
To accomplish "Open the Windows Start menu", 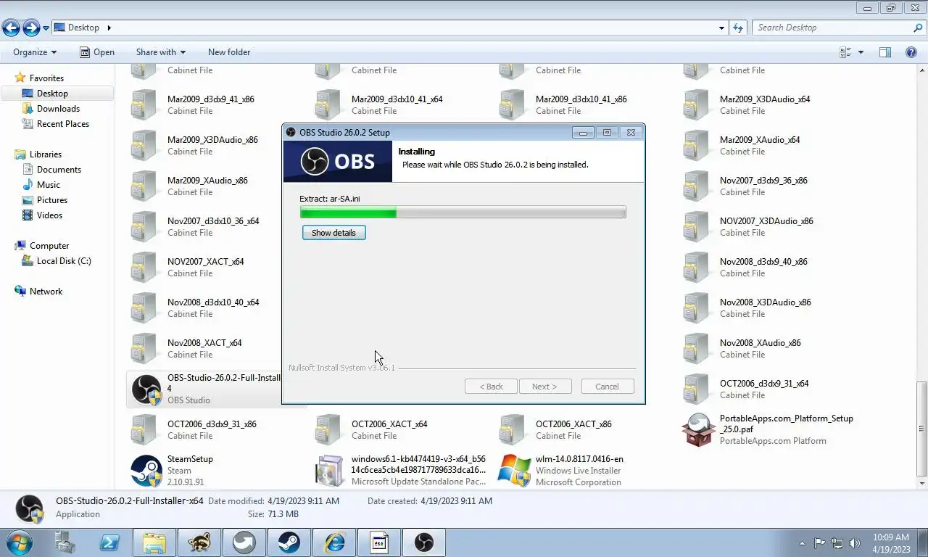I will (20, 542).
